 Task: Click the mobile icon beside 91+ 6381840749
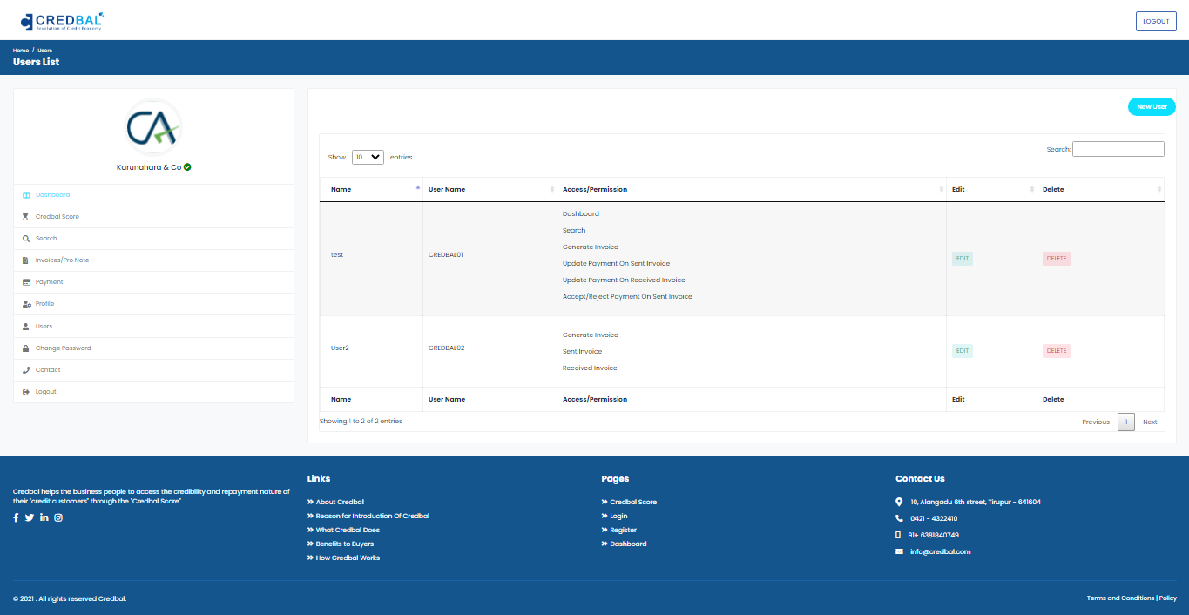pyautogui.click(x=898, y=535)
